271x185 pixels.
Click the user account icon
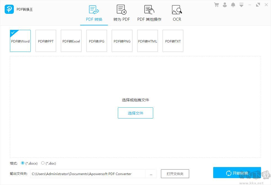[x=225, y=4]
